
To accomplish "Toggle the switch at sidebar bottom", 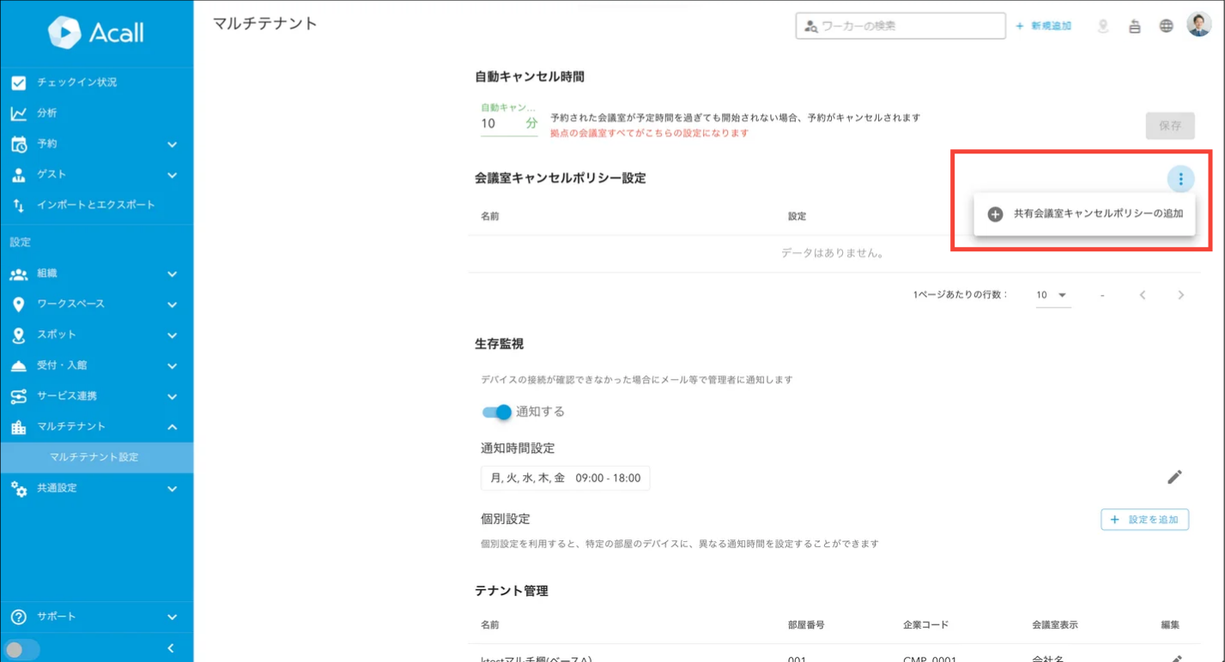I will [21, 649].
